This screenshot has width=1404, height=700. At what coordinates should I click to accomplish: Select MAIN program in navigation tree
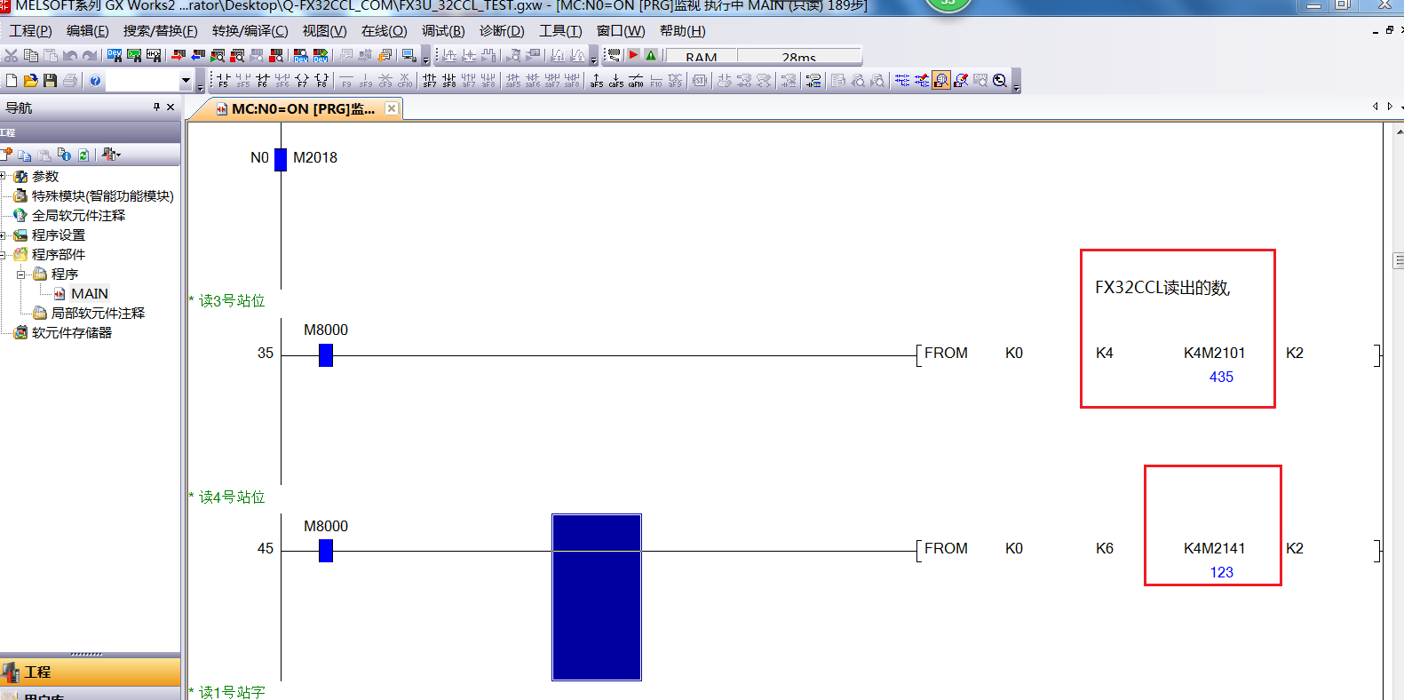pyautogui.click(x=89, y=294)
